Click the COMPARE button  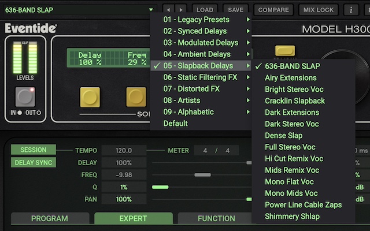[x=273, y=10]
